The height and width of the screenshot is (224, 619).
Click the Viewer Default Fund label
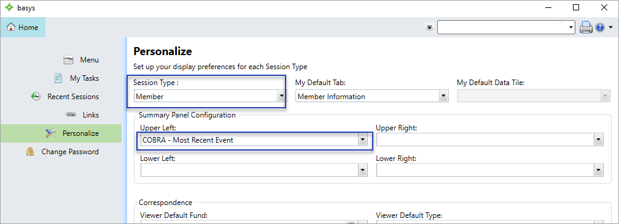coord(174,215)
